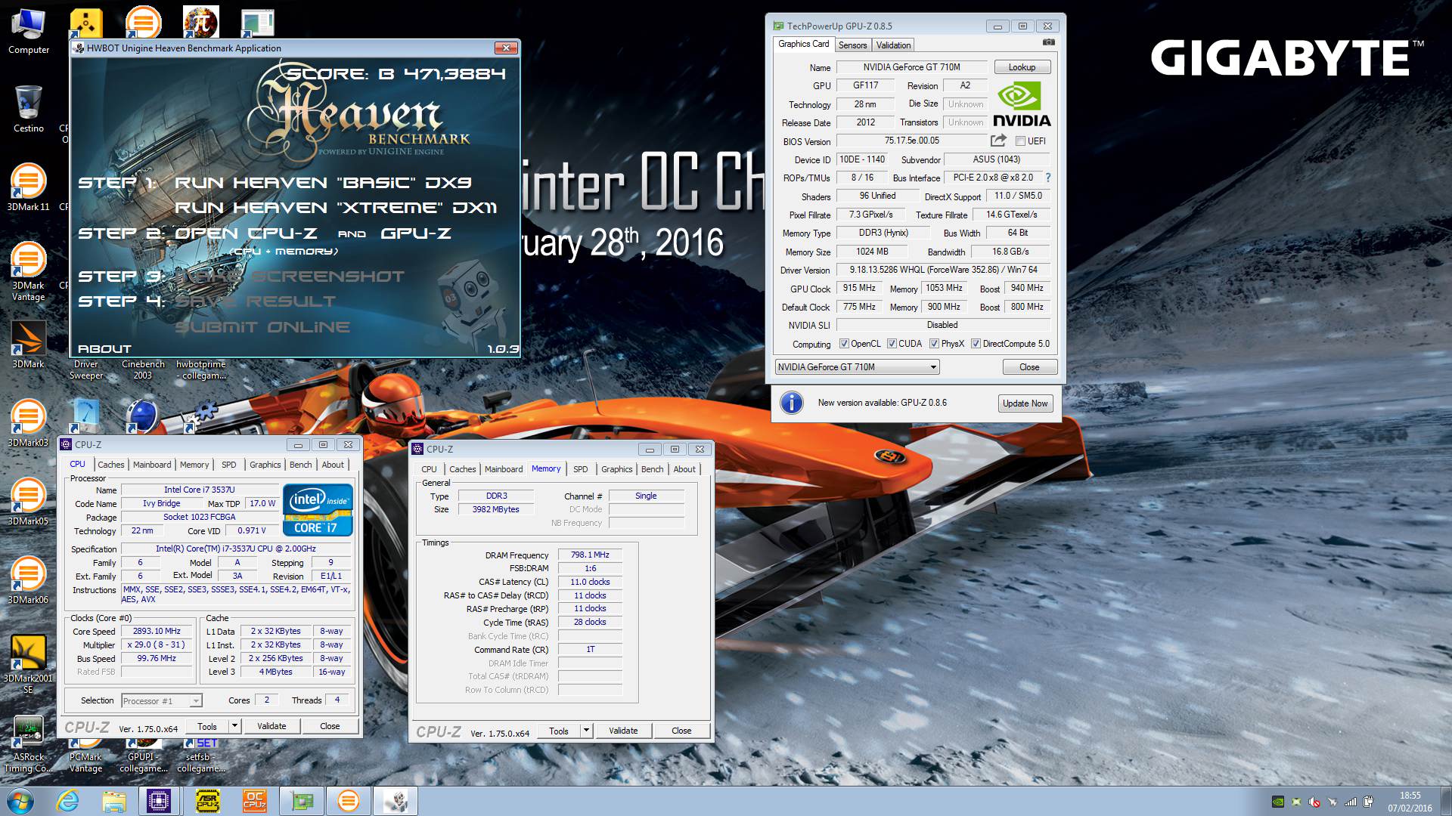Click Open CPU-Z step link in HWBOT app
Viewport: 1452px width, 816px height.
246,233
